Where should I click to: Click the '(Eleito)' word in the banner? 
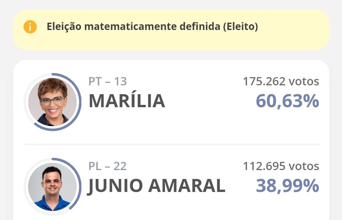click(240, 27)
